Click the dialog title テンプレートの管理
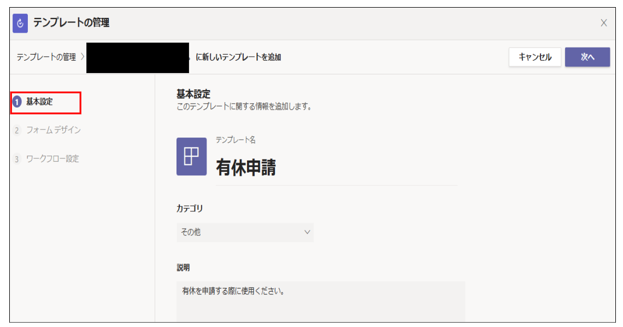 click(x=72, y=22)
